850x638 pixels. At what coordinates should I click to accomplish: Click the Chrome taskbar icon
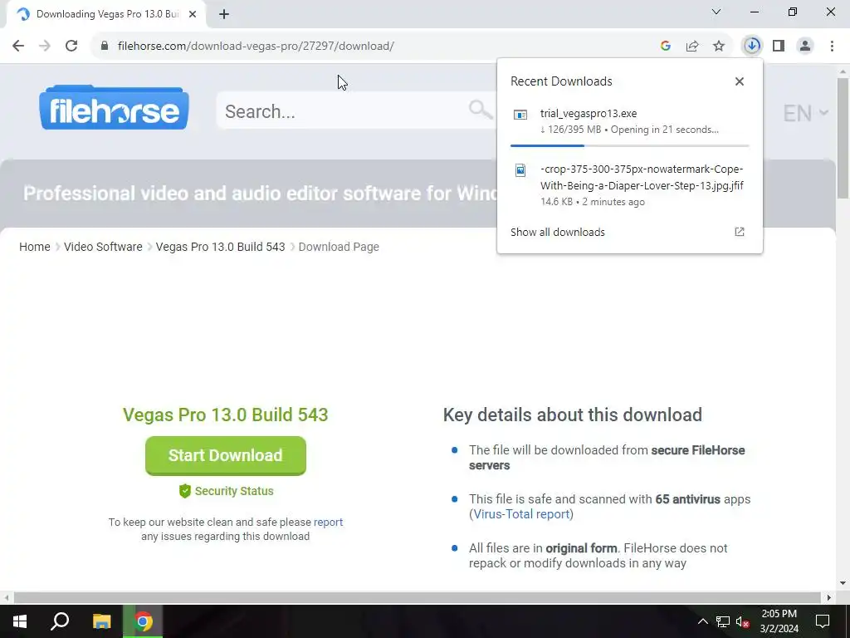pyautogui.click(x=143, y=621)
